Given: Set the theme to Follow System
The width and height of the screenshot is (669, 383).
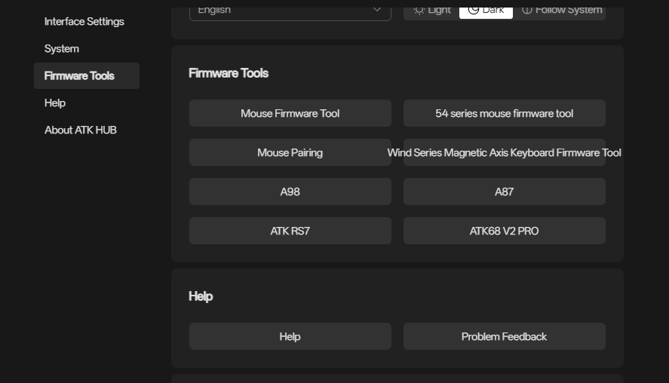Looking at the screenshot, I should click(x=562, y=11).
